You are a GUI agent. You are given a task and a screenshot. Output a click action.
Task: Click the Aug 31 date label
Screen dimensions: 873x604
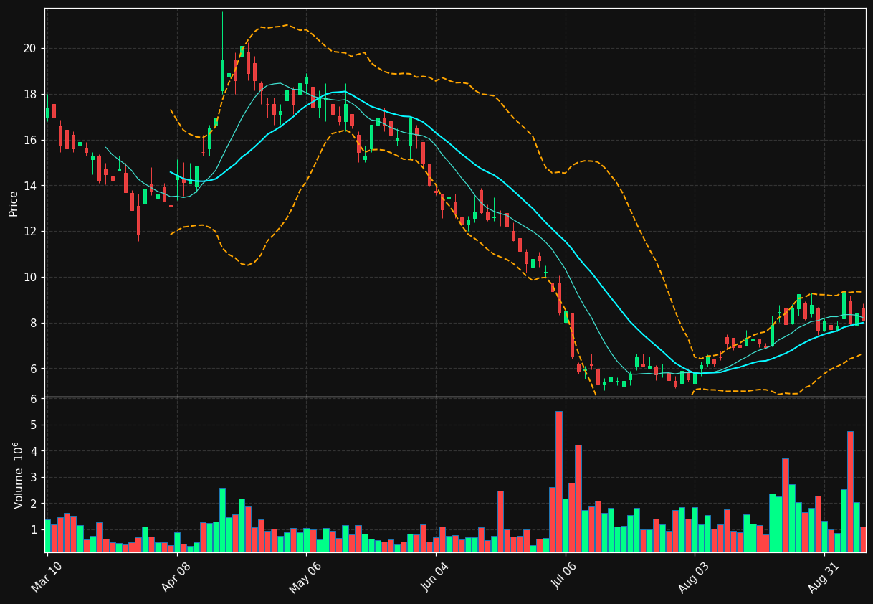[823, 576]
